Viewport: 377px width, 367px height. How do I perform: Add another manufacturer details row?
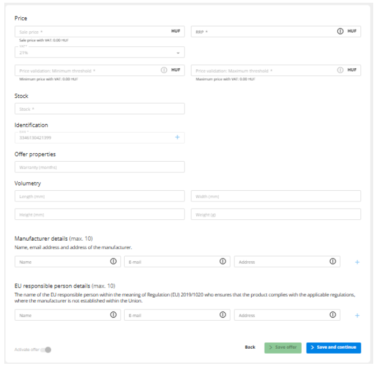click(x=357, y=262)
